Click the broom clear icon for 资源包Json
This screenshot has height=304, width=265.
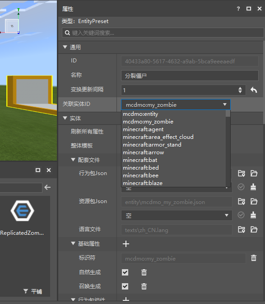253,215
